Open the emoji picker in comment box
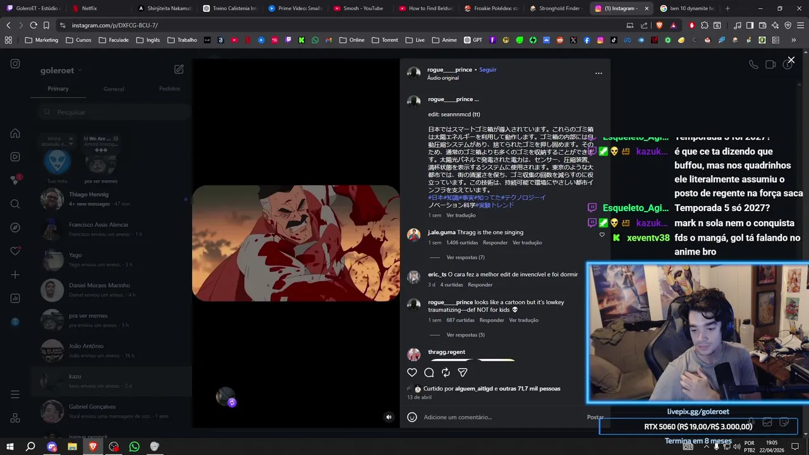 tap(412, 417)
